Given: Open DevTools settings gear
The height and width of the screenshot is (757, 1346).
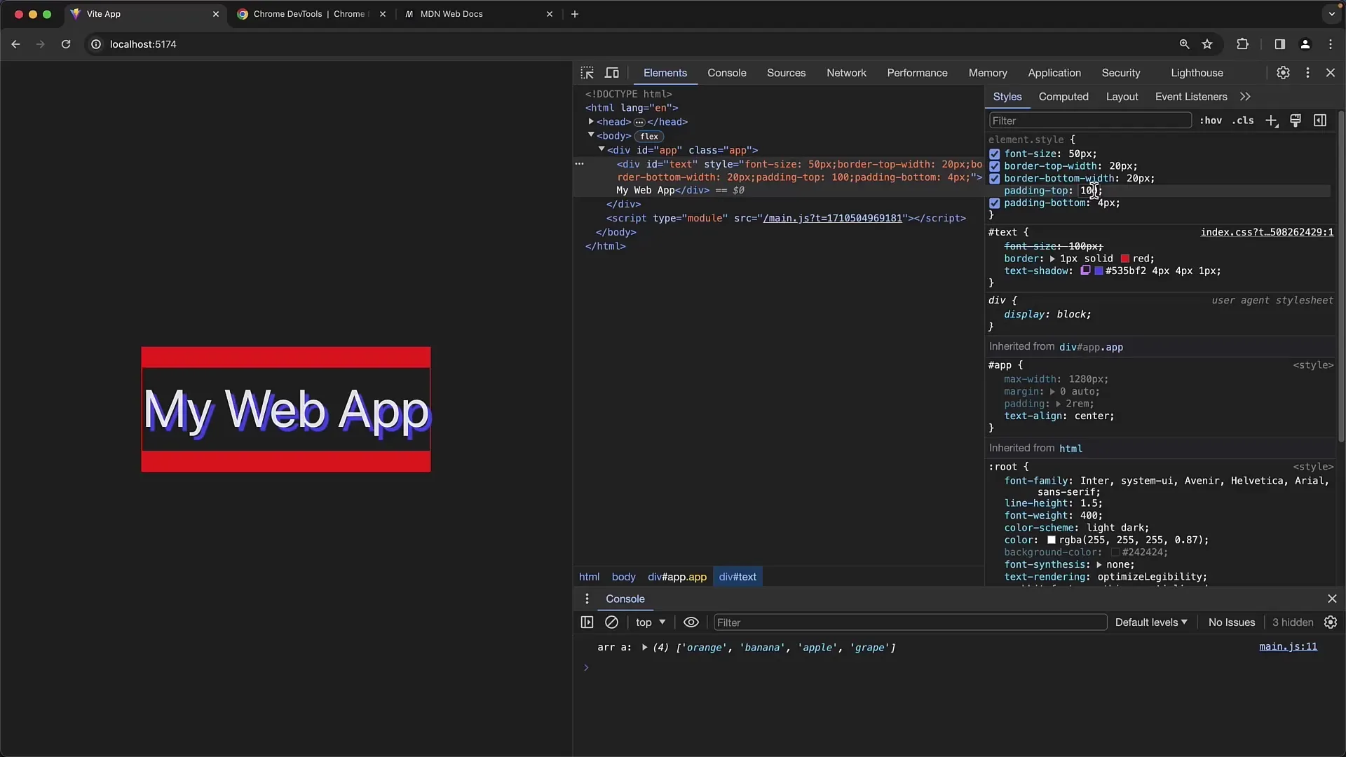Looking at the screenshot, I should click(1283, 73).
